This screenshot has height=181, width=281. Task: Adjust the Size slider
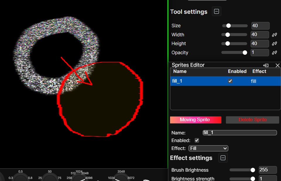pyautogui.click(x=235, y=26)
